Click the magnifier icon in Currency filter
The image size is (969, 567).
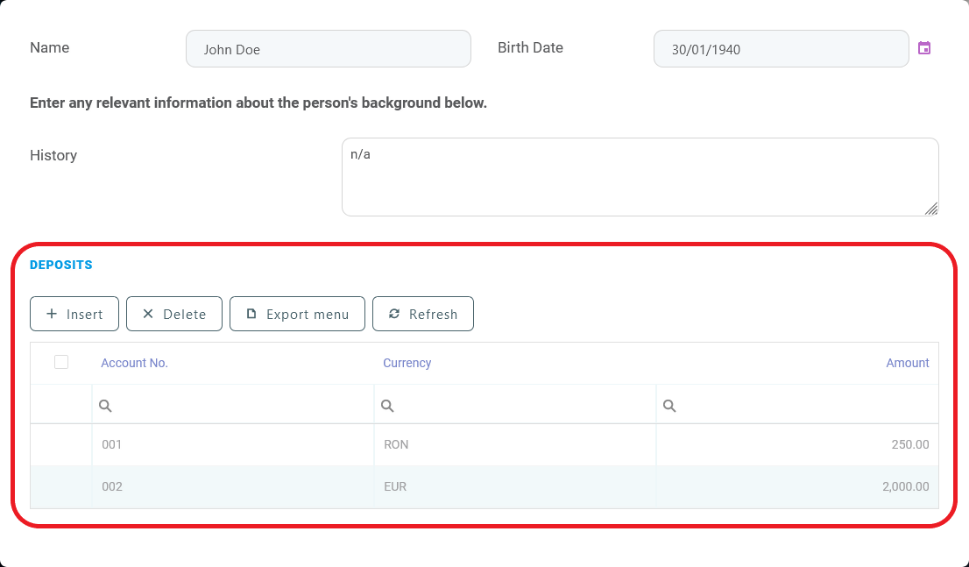click(387, 405)
